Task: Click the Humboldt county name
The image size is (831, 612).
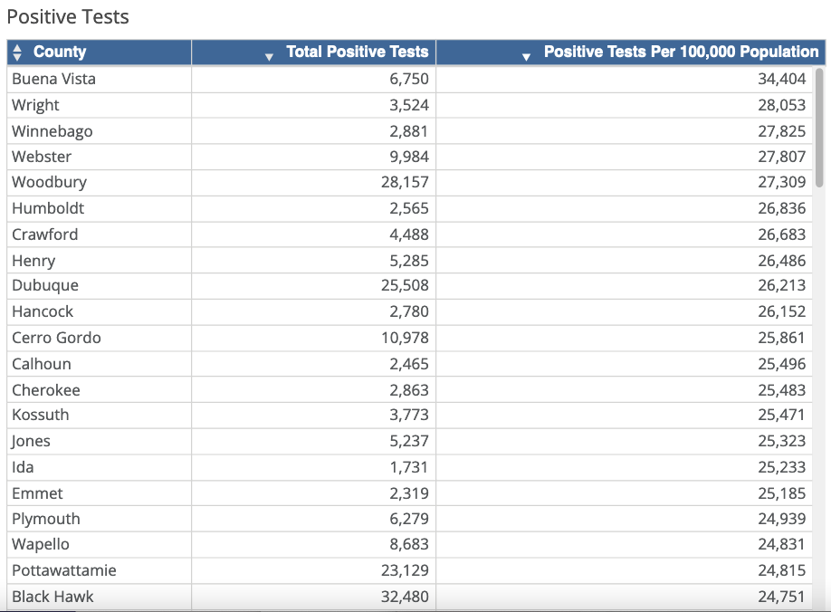Action: 48,208
